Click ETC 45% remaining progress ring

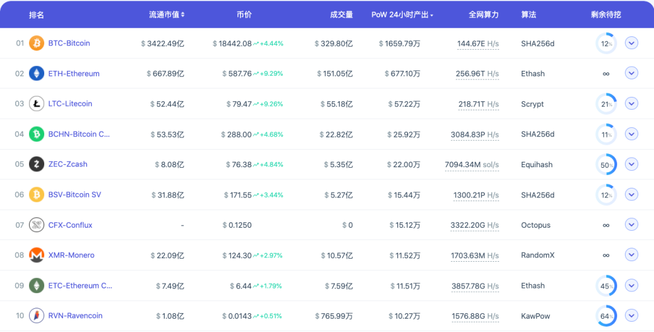point(606,286)
